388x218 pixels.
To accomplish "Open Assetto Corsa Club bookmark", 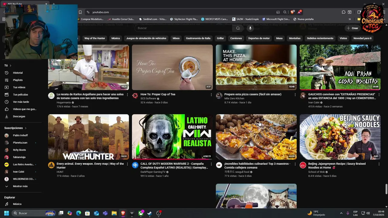I will [120, 19].
